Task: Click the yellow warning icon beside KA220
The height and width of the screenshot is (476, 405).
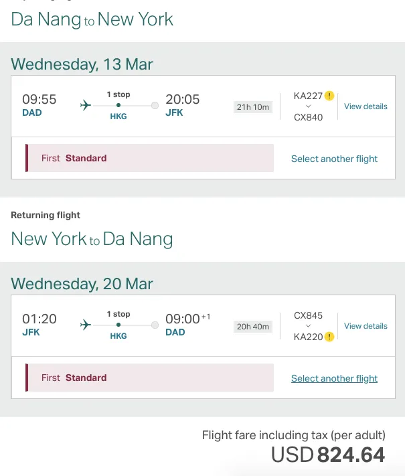Action: pos(329,337)
